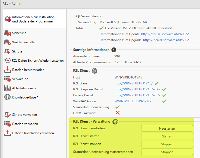This screenshot has height=158, width=200.
Task: Open the \\WIN-VIKB3TO1VA5\dav WebDAV link
Action: point(133,101)
